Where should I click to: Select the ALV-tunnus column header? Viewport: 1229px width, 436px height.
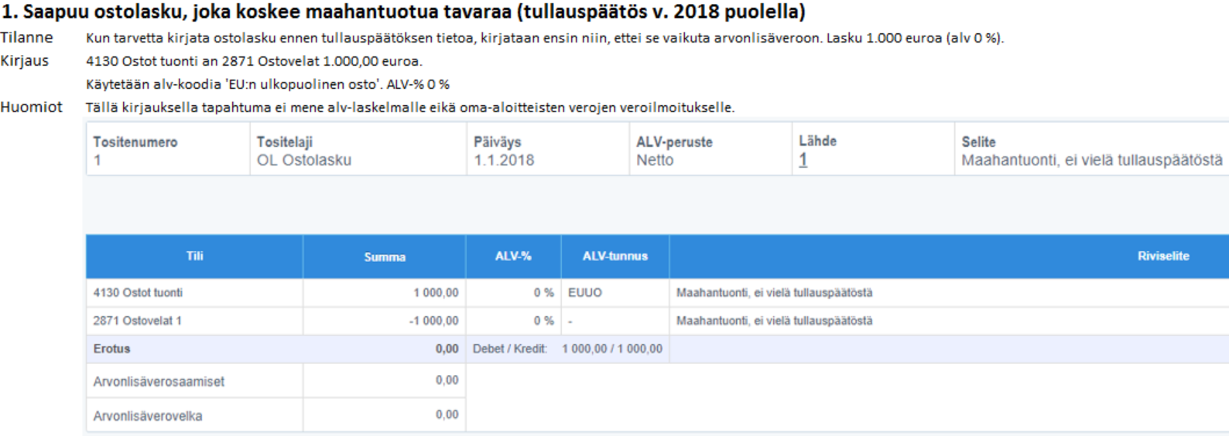(x=615, y=256)
